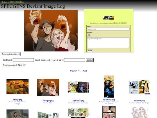The width and height of the screenshot is (157, 118).
Task: Click the styletest.png file name link
Action: pyautogui.click(x=140, y=101)
